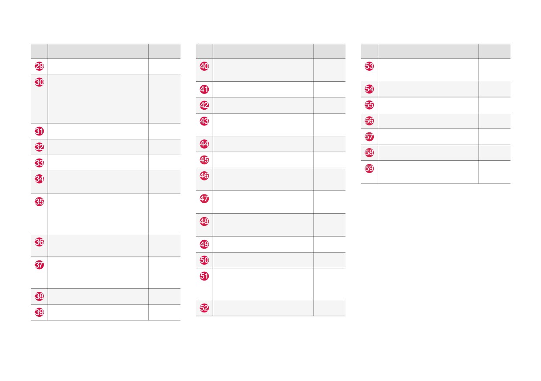
Task: Select the red circle numbered 37
Action: click(39, 265)
